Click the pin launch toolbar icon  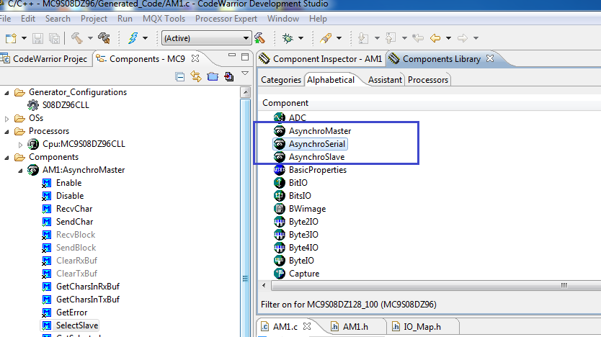point(326,38)
